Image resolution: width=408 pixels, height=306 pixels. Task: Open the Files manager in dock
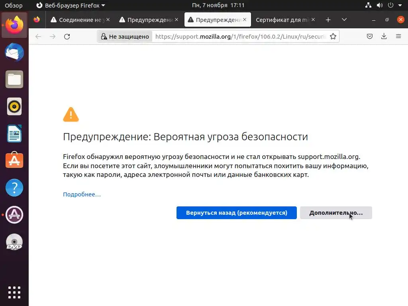tap(14, 79)
